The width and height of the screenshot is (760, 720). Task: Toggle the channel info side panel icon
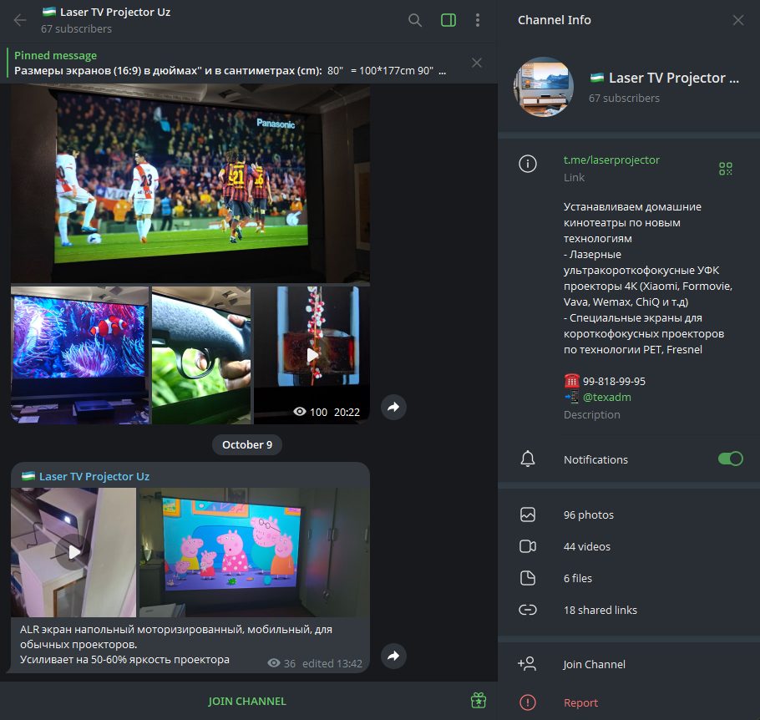point(448,20)
